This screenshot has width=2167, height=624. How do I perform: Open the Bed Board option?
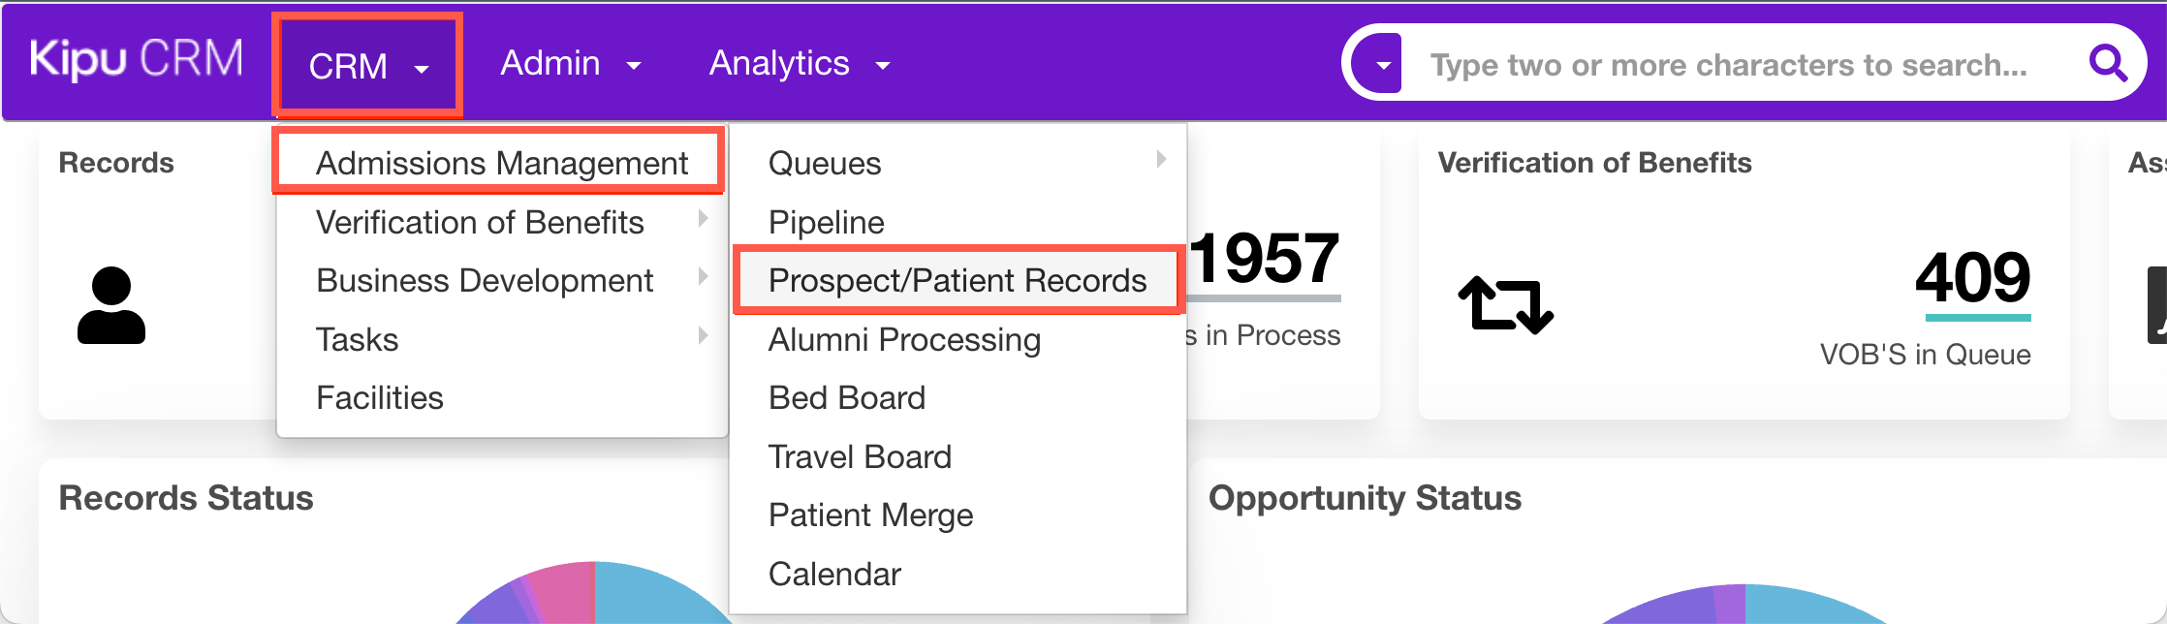(846, 397)
